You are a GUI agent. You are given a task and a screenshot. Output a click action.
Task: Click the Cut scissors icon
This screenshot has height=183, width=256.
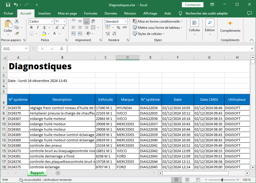tap(17, 21)
